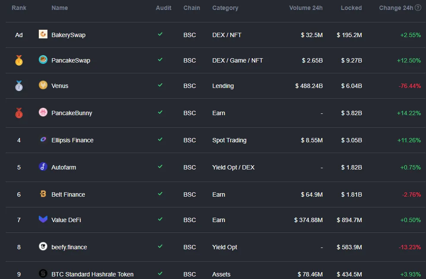Click the +12.50% change value
The height and width of the screenshot is (279, 426).
click(x=409, y=60)
